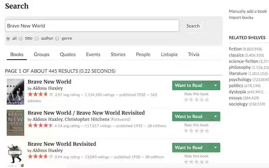This screenshot has width=269, height=168.
Task: Open the 'science-fiction' related shelf
Action: (243, 61)
